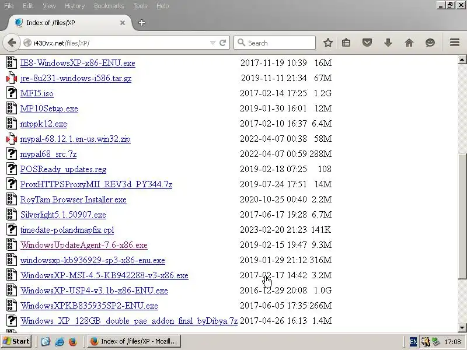Bookmark this page with the star icon

[328, 43]
